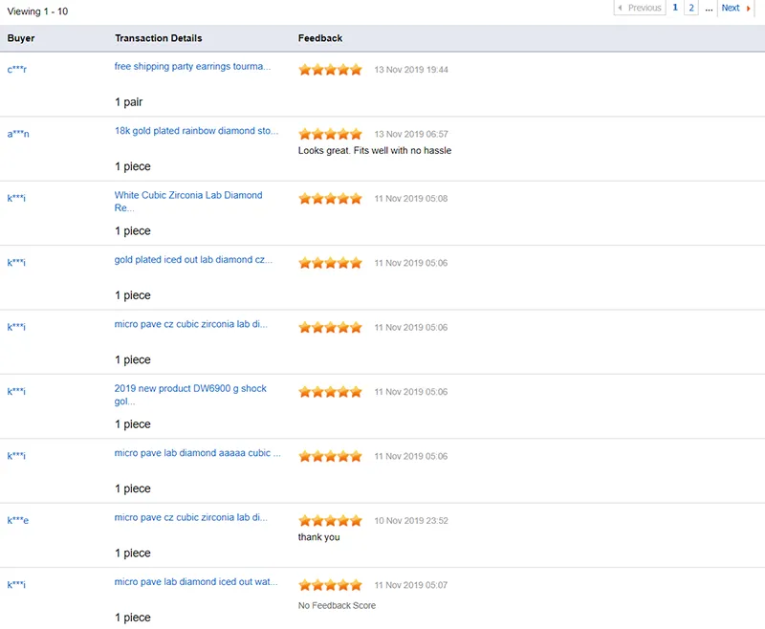Open buyer k***e profile link
The width and height of the screenshot is (765, 629).
(x=18, y=520)
